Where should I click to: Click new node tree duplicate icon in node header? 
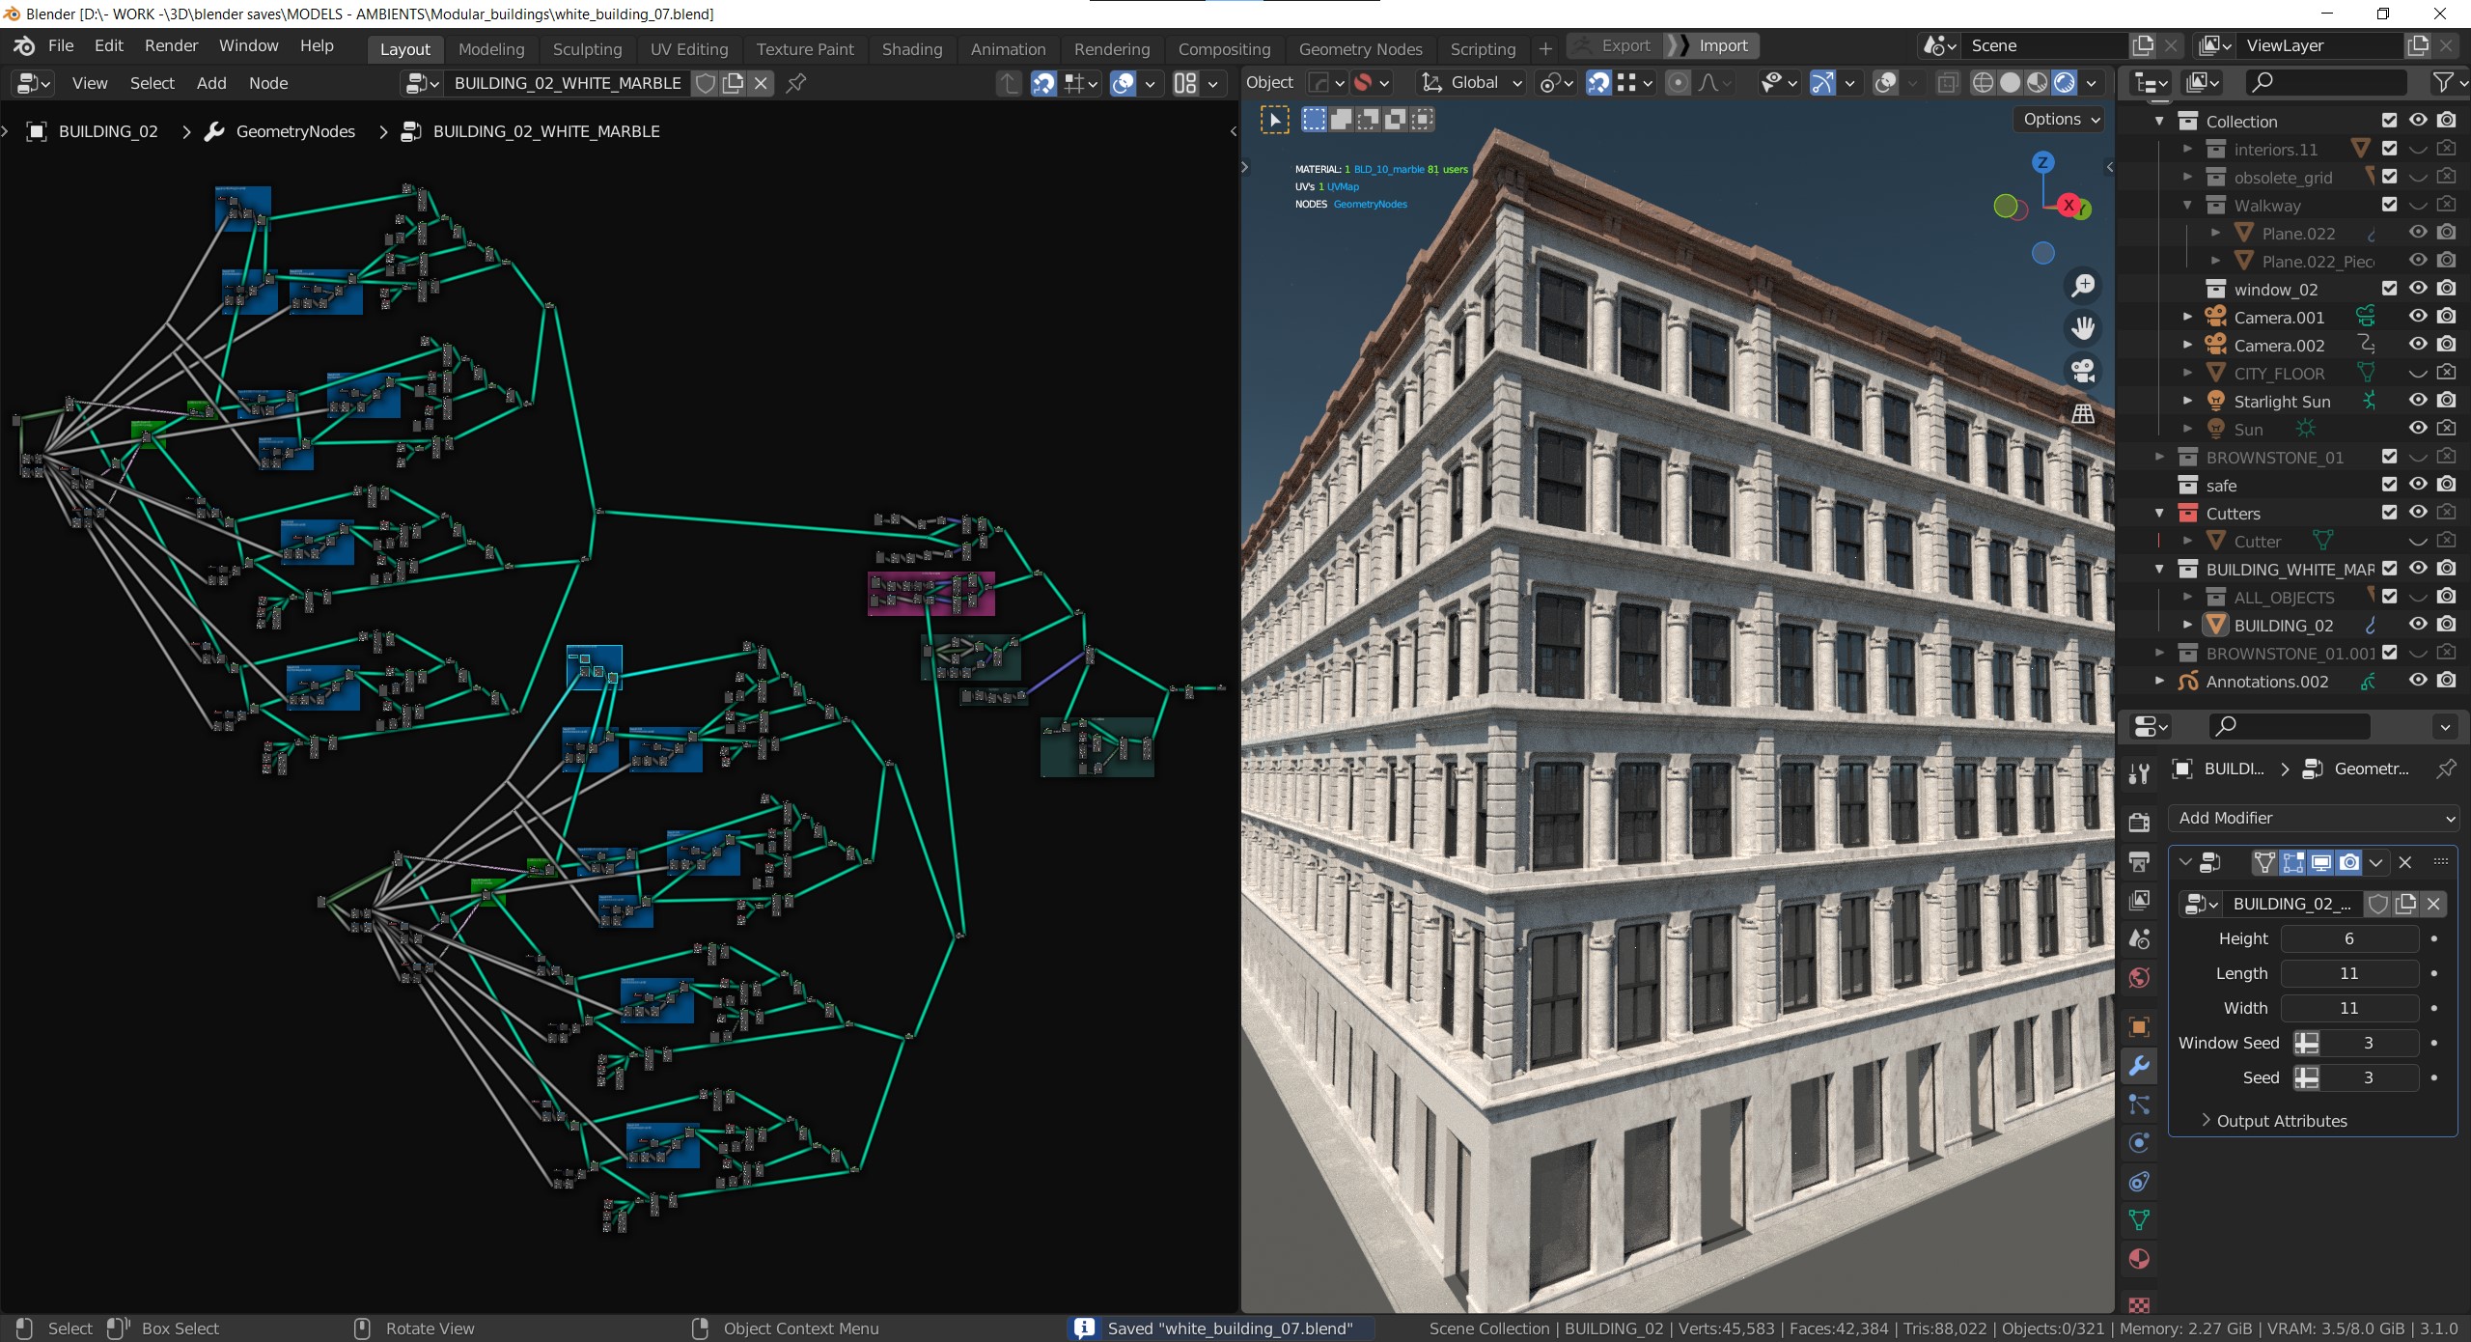pos(734,83)
